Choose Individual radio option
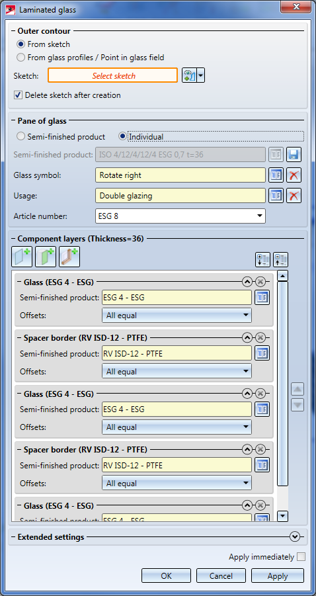The height and width of the screenshot is (596, 316). pos(122,136)
